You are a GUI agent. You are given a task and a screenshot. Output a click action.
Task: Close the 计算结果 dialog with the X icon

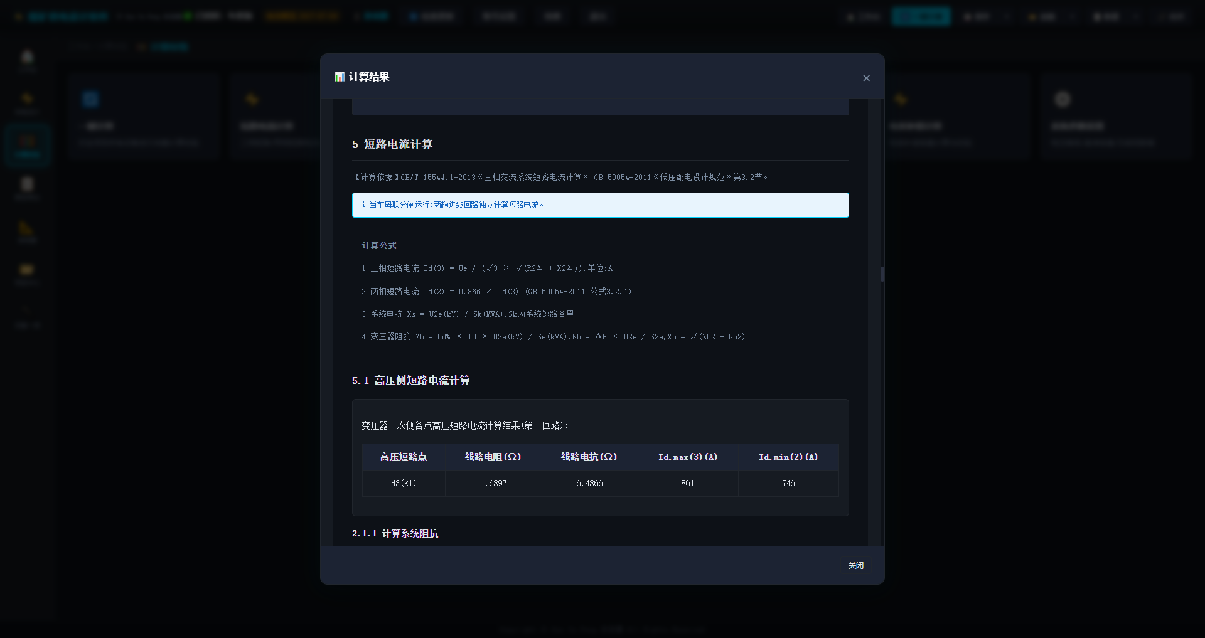click(x=866, y=78)
